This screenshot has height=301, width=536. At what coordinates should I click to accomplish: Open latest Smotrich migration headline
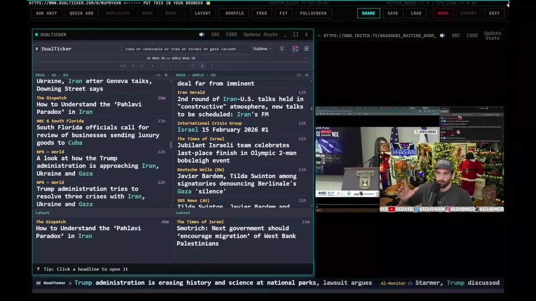pyautogui.click(x=236, y=236)
